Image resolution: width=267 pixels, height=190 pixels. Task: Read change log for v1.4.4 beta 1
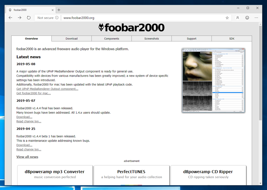point(29,150)
